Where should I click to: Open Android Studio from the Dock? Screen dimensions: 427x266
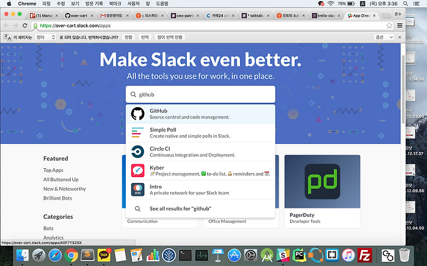pos(267,255)
